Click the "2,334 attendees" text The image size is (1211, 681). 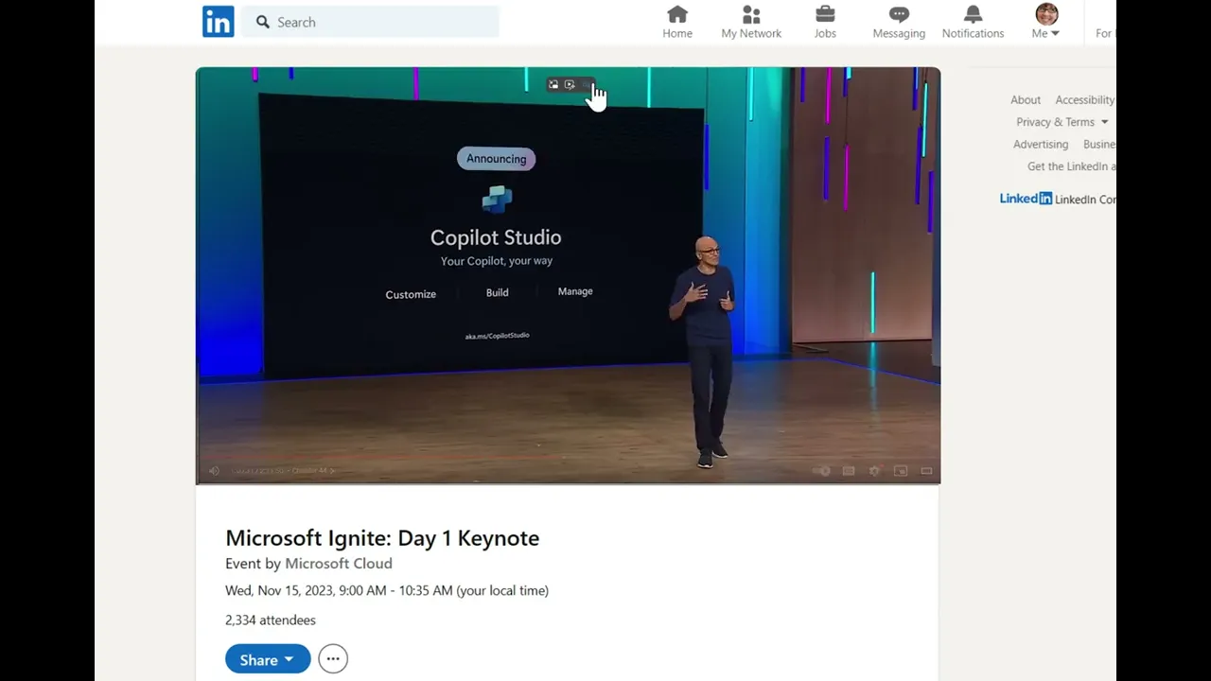pos(271,620)
